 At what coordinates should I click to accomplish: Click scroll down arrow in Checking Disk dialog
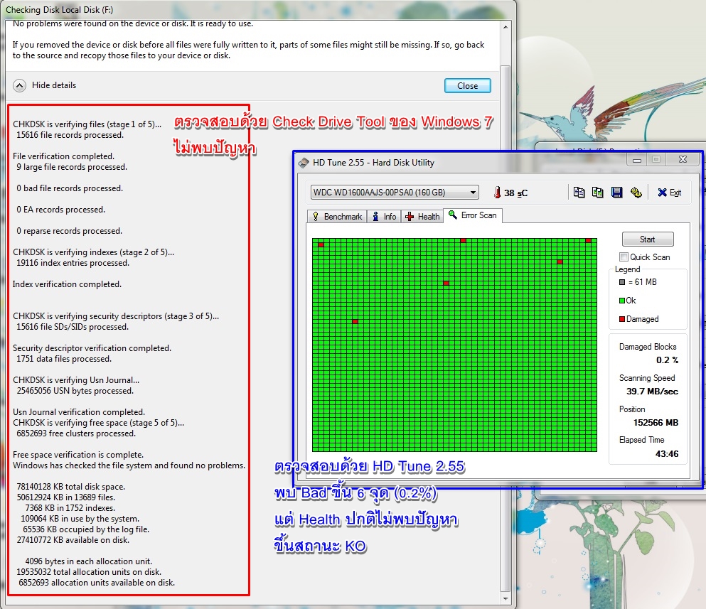click(506, 598)
